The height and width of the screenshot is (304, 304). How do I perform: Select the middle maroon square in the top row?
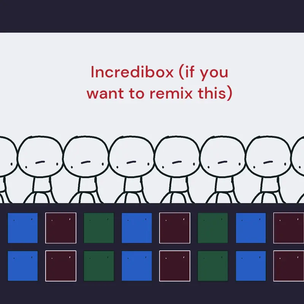click(x=175, y=228)
